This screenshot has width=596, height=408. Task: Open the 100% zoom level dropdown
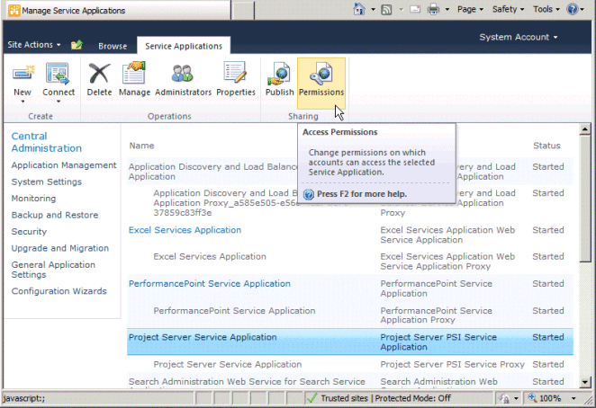[573, 398]
